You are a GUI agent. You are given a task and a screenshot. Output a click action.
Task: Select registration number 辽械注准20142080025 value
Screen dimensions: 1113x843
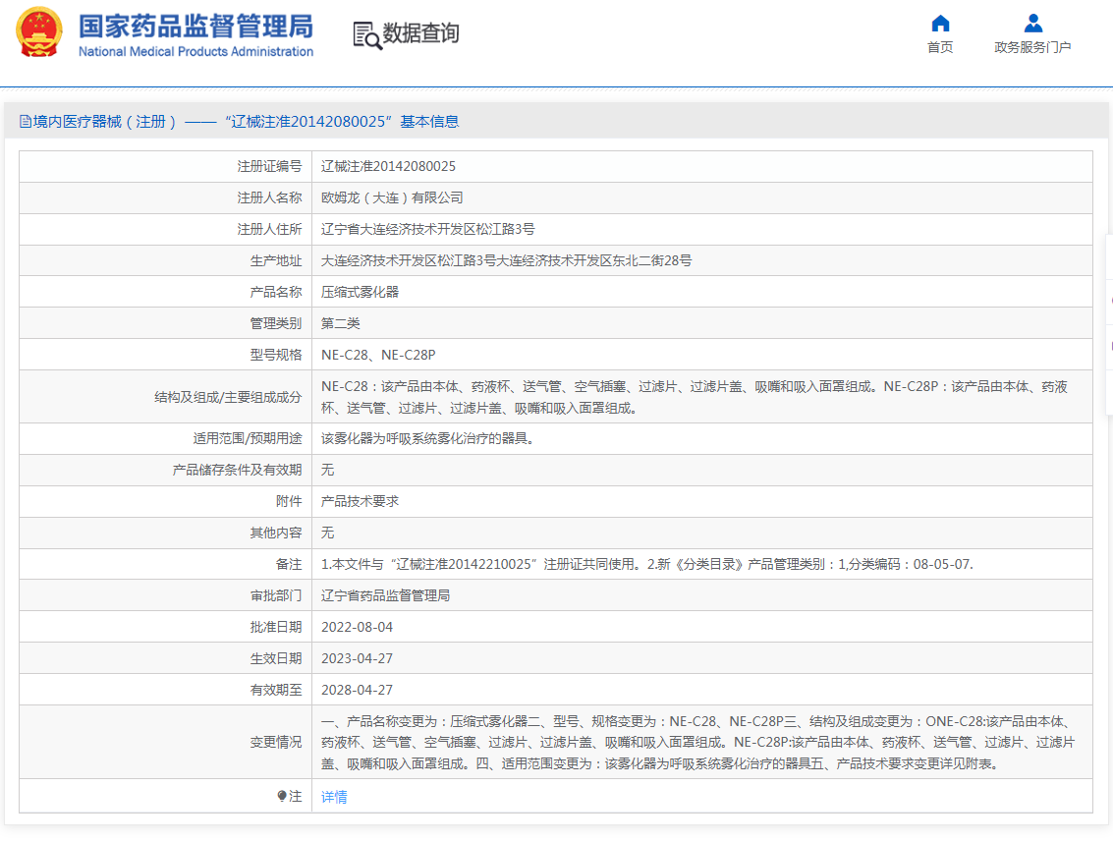(x=388, y=166)
